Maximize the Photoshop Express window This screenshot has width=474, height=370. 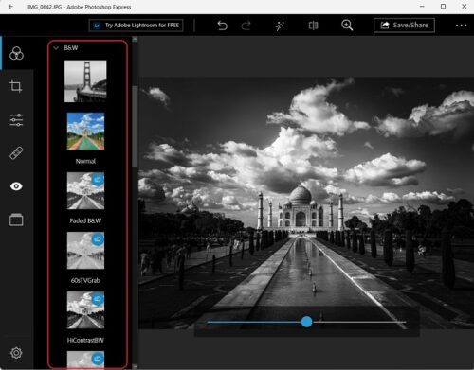tap(443, 7)
